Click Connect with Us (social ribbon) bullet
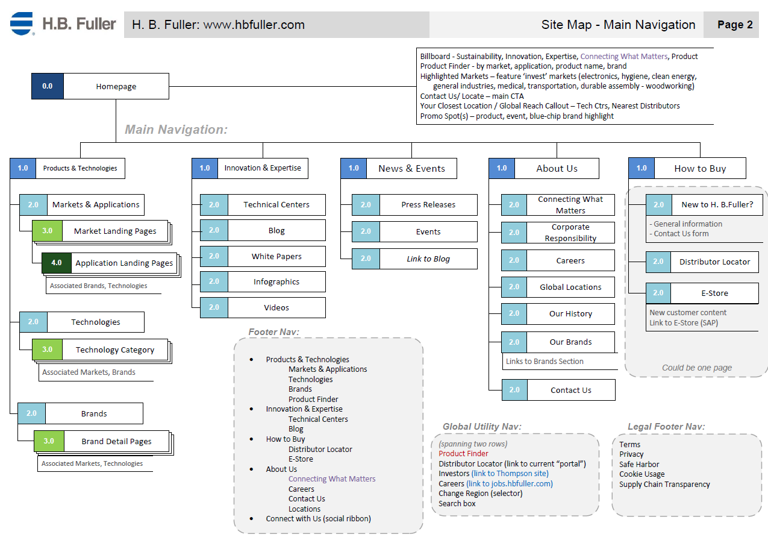Image resolution: width=768 pixels, height=546 pixels. tap(319, 519)
